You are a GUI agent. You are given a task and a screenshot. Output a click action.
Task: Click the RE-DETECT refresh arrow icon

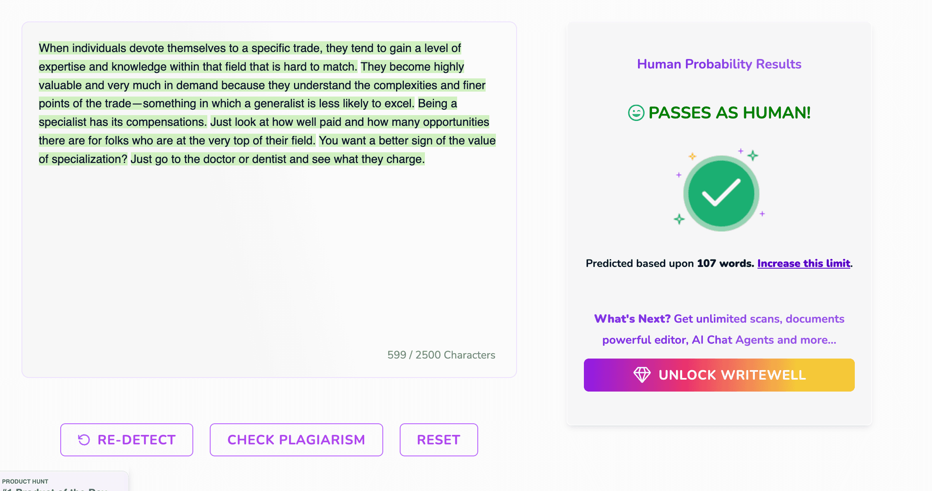tap(84, 440)
